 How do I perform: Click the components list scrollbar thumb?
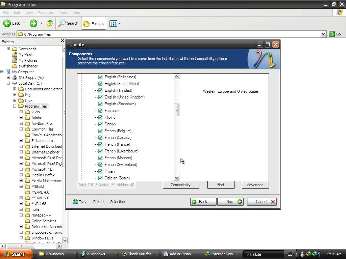(x=176, y=110)
